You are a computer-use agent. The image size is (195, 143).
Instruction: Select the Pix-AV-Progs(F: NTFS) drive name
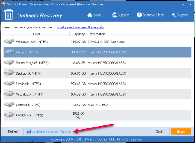[x=32, y=63]
